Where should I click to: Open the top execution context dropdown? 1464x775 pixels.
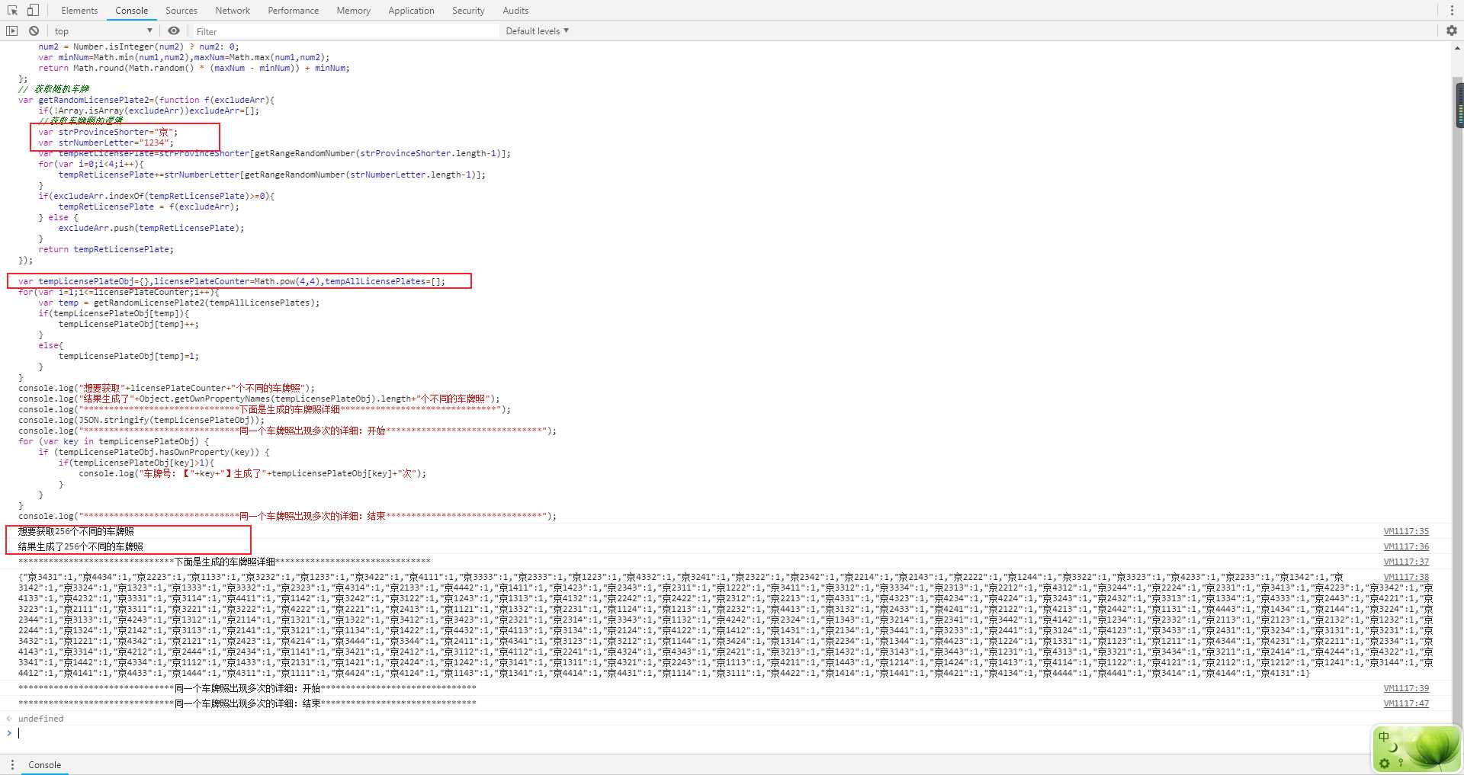tap(103, 31)
